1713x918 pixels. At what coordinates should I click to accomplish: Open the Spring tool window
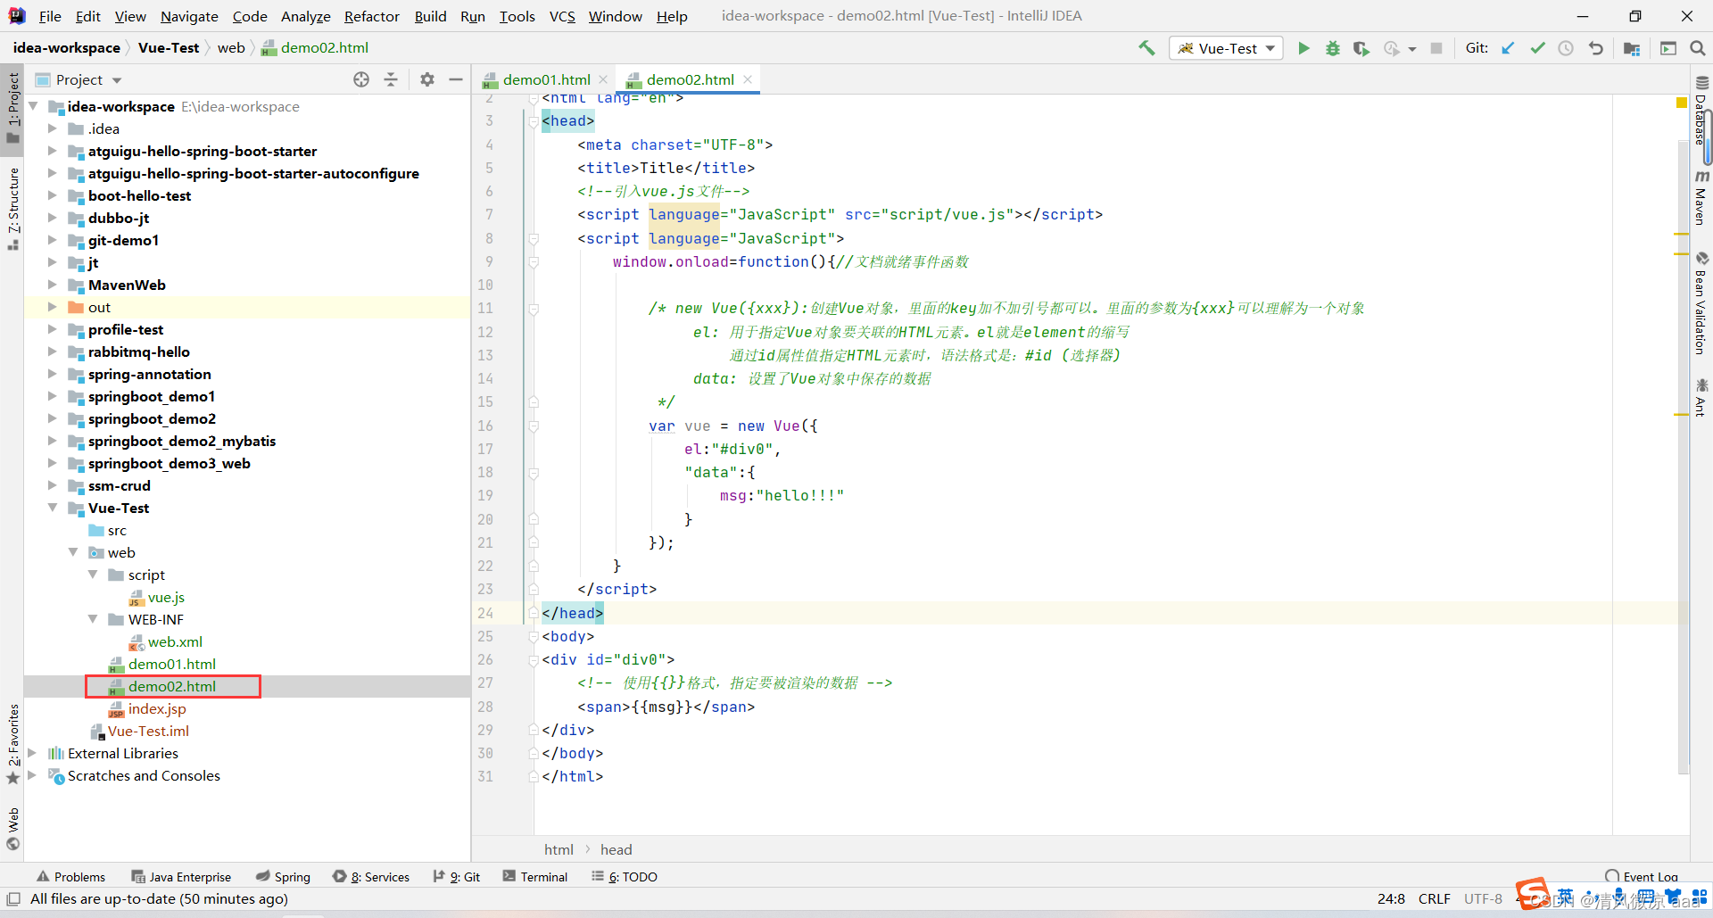(x=283, y=877)
